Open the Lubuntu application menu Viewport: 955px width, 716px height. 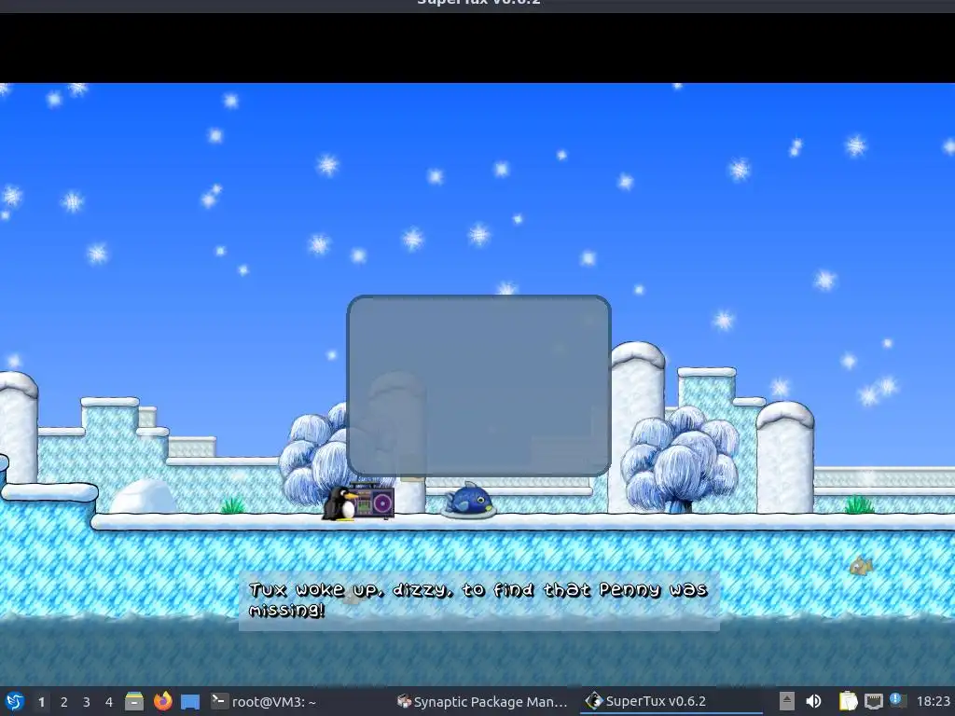pos(15,701)
